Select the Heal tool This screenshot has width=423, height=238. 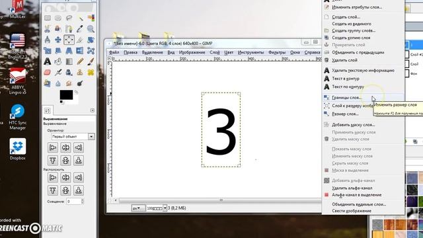pos(91,72)
